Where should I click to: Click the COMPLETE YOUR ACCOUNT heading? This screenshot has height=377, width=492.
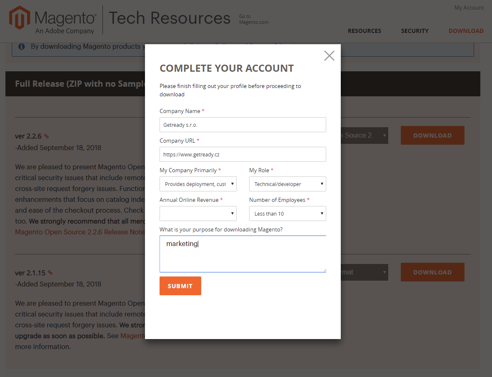point(227,68)
